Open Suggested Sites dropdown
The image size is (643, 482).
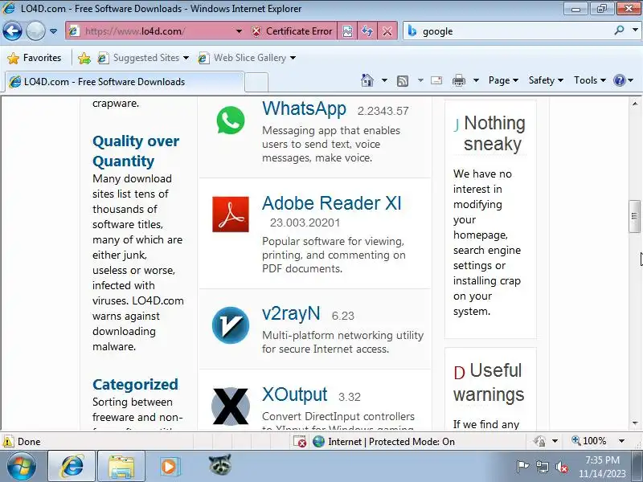point(144,58)
